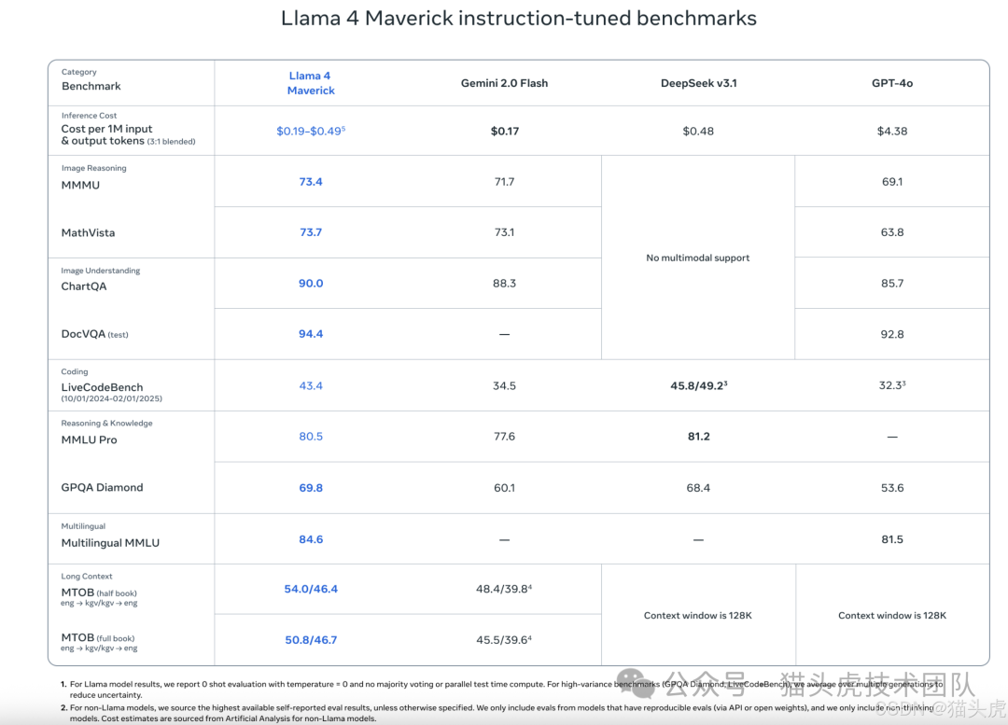Select the GPQA Diamond score '60.1'
The height and width of the screenshot is (725, 1008).
pyautogui.click(x=504, y=488)
